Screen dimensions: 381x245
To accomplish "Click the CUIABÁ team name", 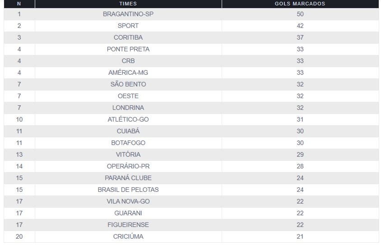I will click(128, 131).
